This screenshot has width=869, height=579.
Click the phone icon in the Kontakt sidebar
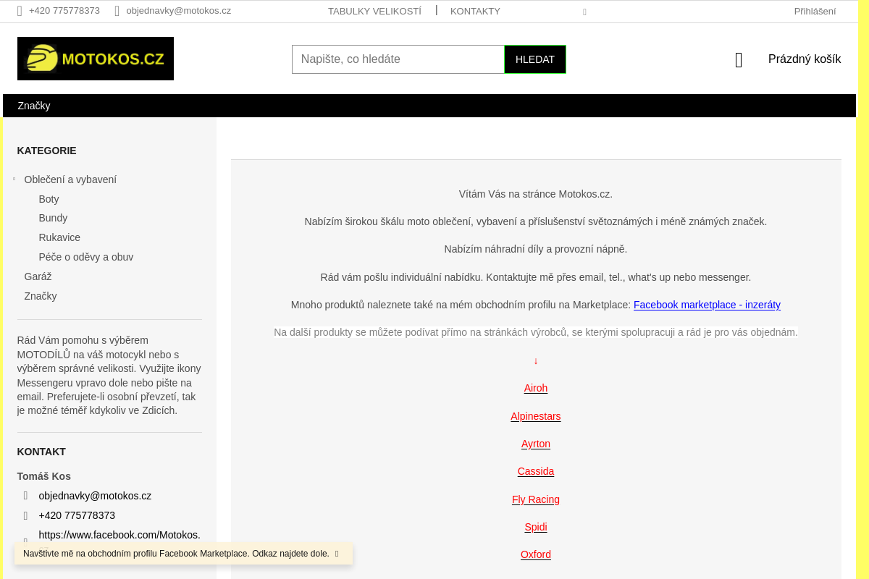tap(26, 515)
